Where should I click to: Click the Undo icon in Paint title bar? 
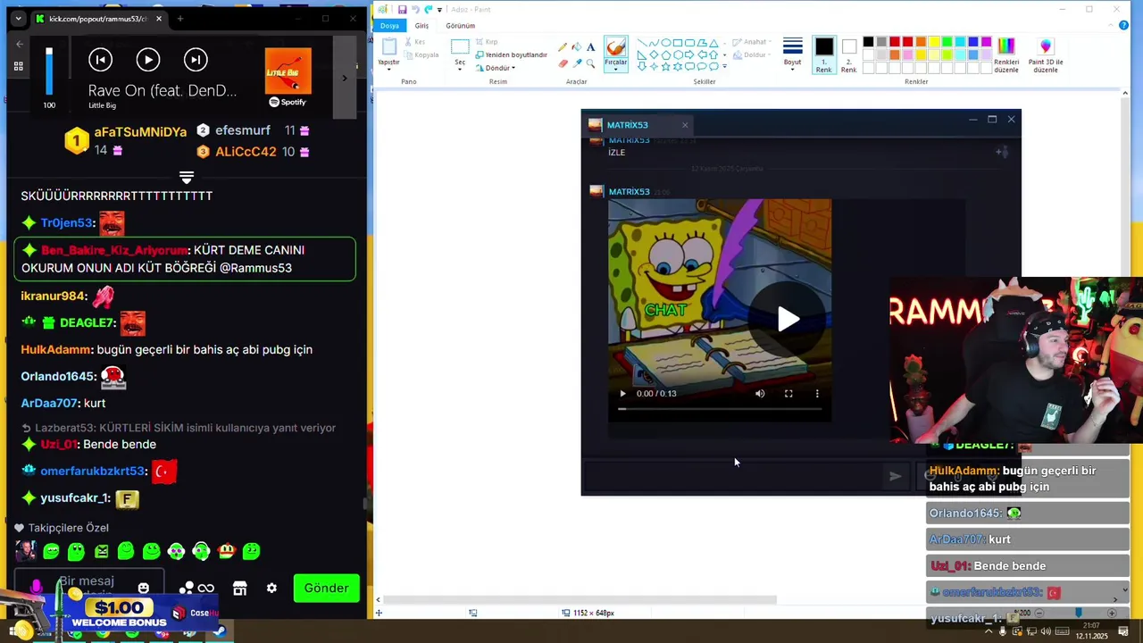[x=415, y=9]
